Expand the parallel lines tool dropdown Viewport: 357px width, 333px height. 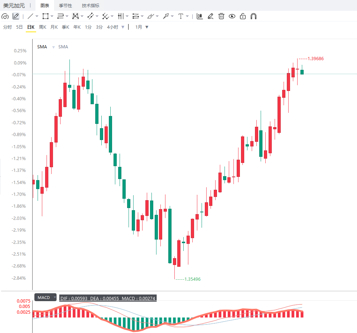pos(67,16)
